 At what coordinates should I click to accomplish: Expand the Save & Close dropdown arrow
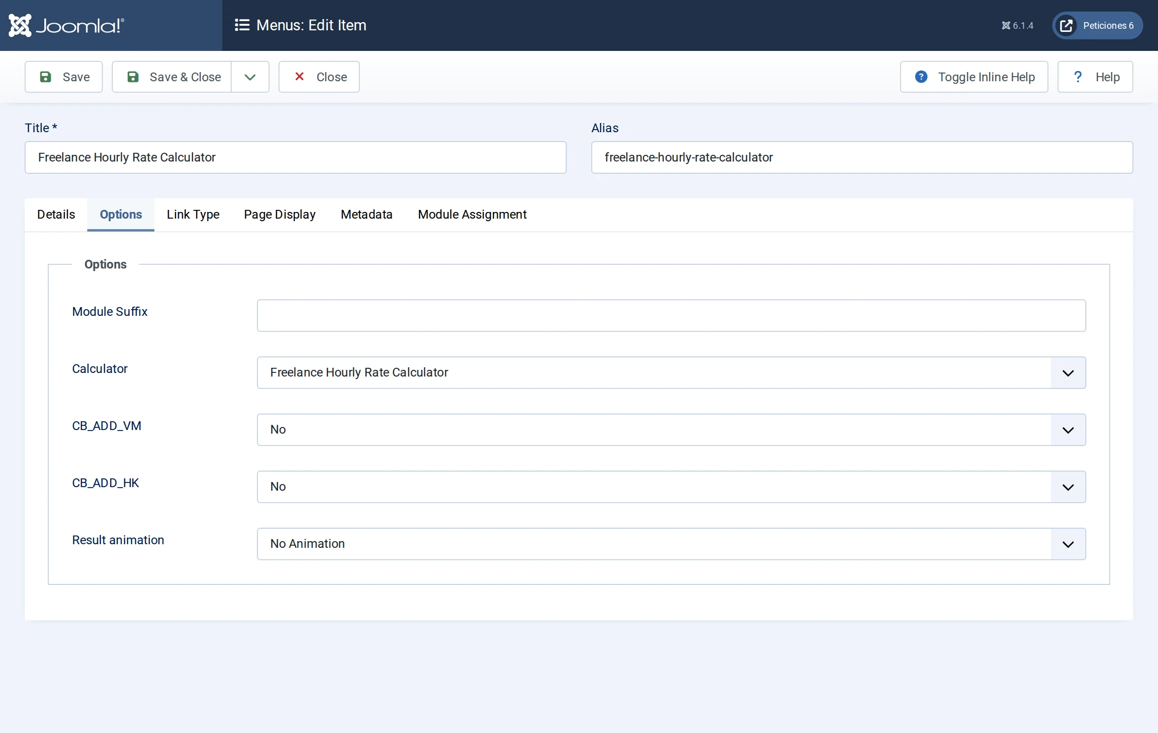coord(250,77)
